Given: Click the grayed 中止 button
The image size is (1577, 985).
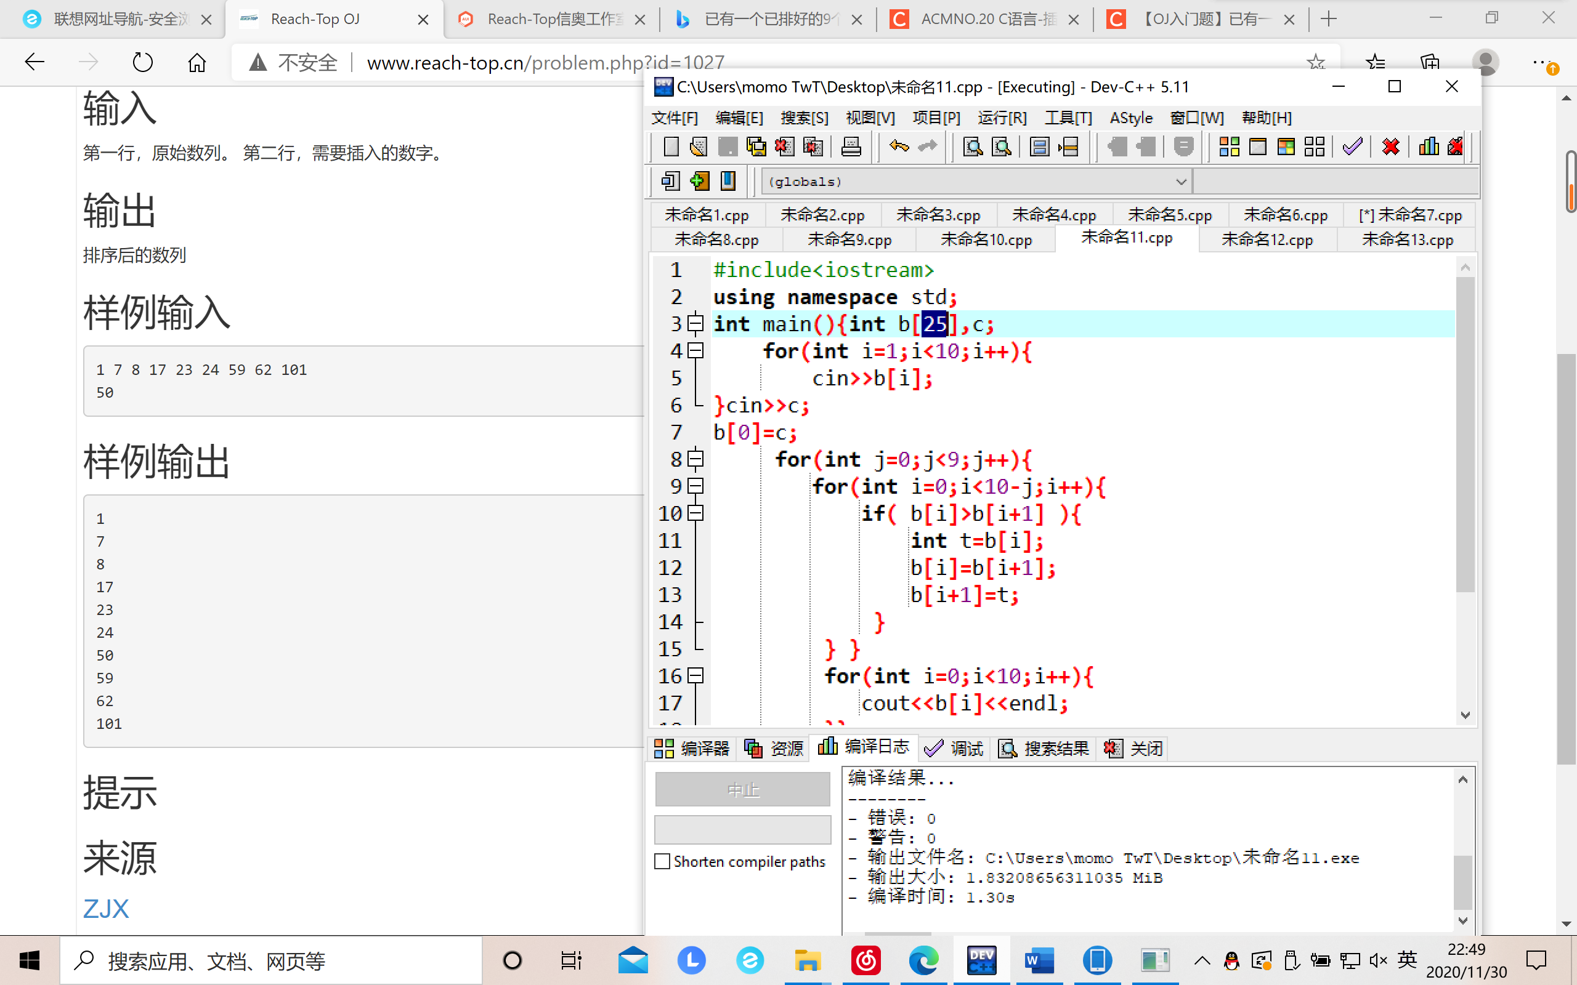Looking at the screenshot, I should click(743, 790).
